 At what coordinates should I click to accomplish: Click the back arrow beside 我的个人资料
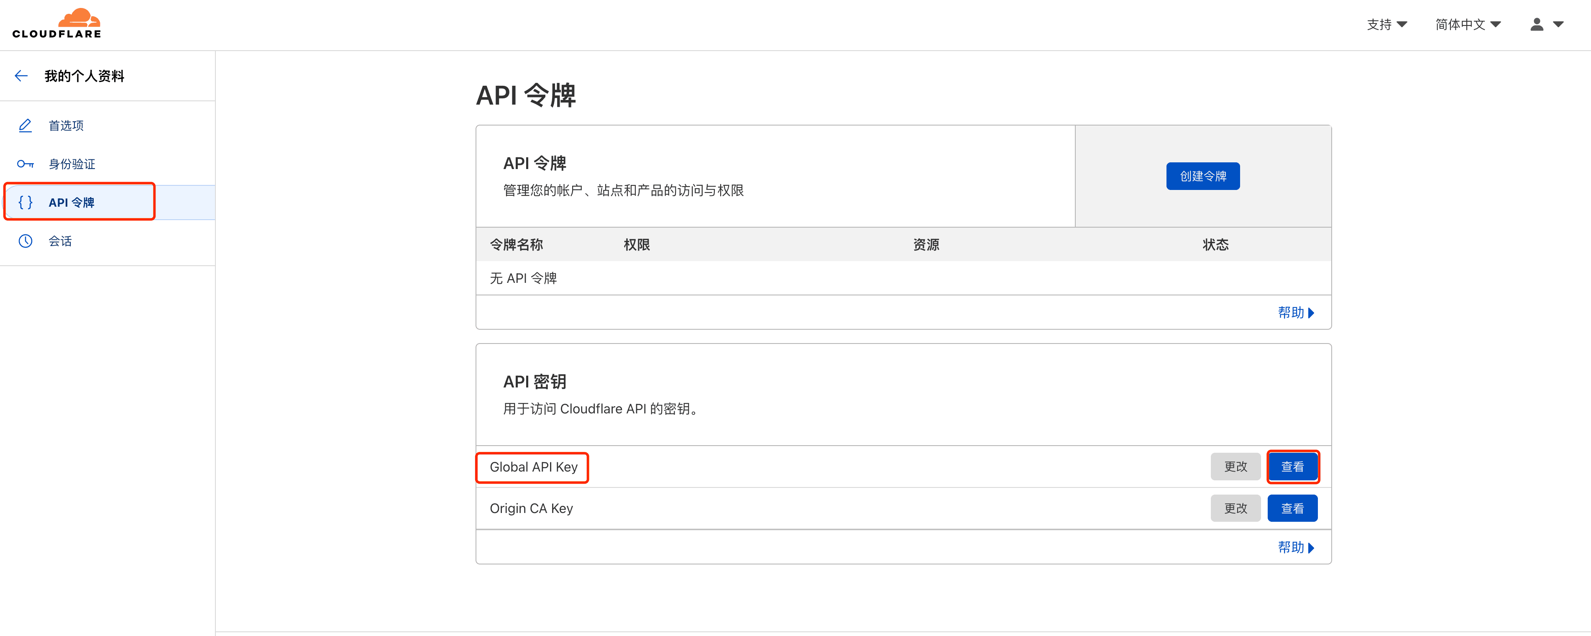click(22, 76)
